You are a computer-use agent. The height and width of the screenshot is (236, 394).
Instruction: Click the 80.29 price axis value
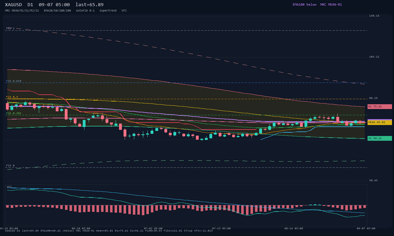coord(373,98)
